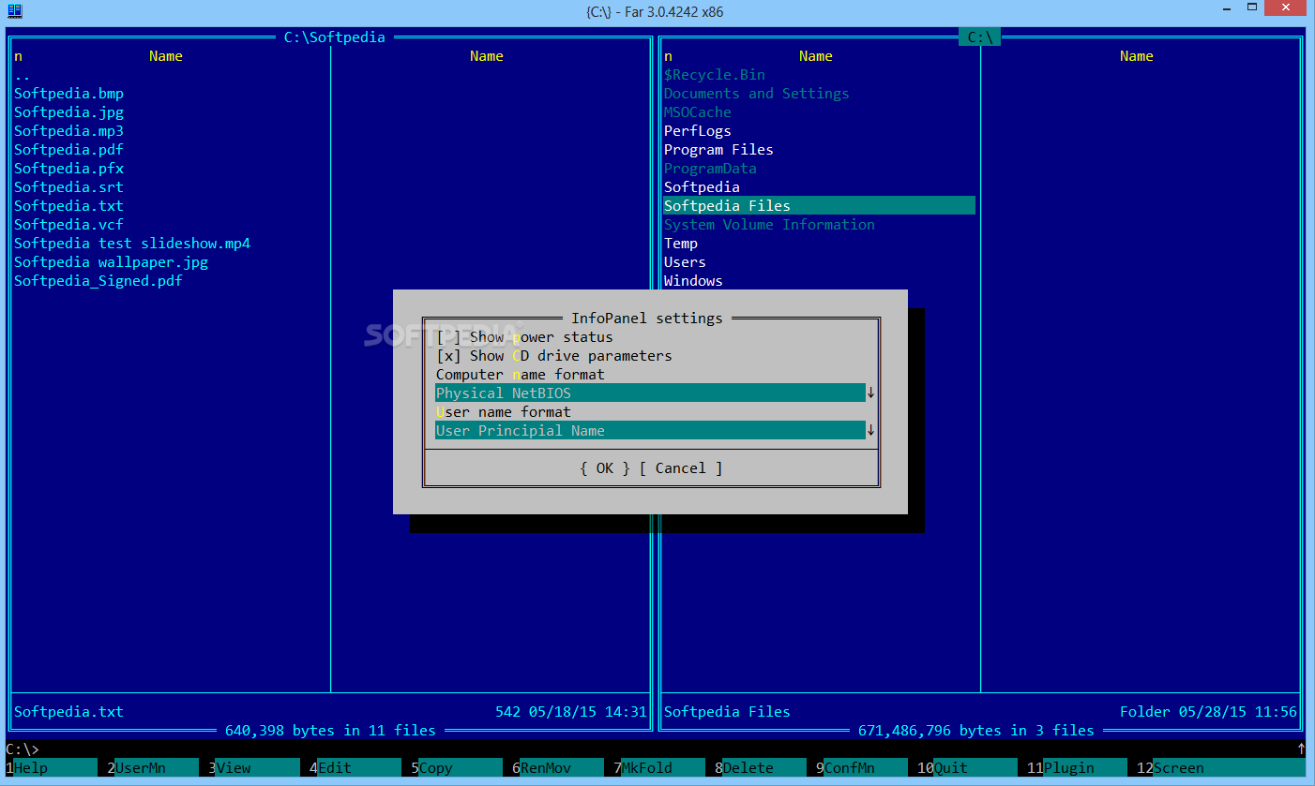Select Program Files folder
The image size is (1315, 786).
tap(718, 150)
